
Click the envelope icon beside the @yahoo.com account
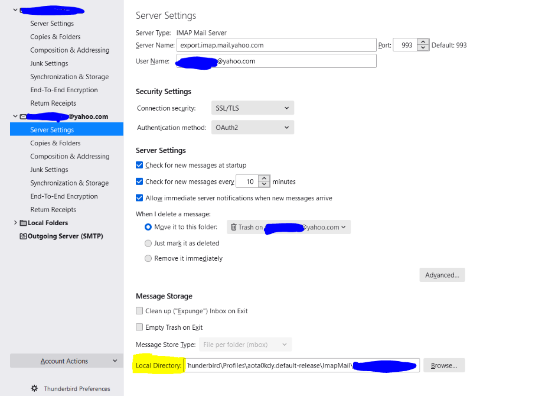click(x=23, y=116)
